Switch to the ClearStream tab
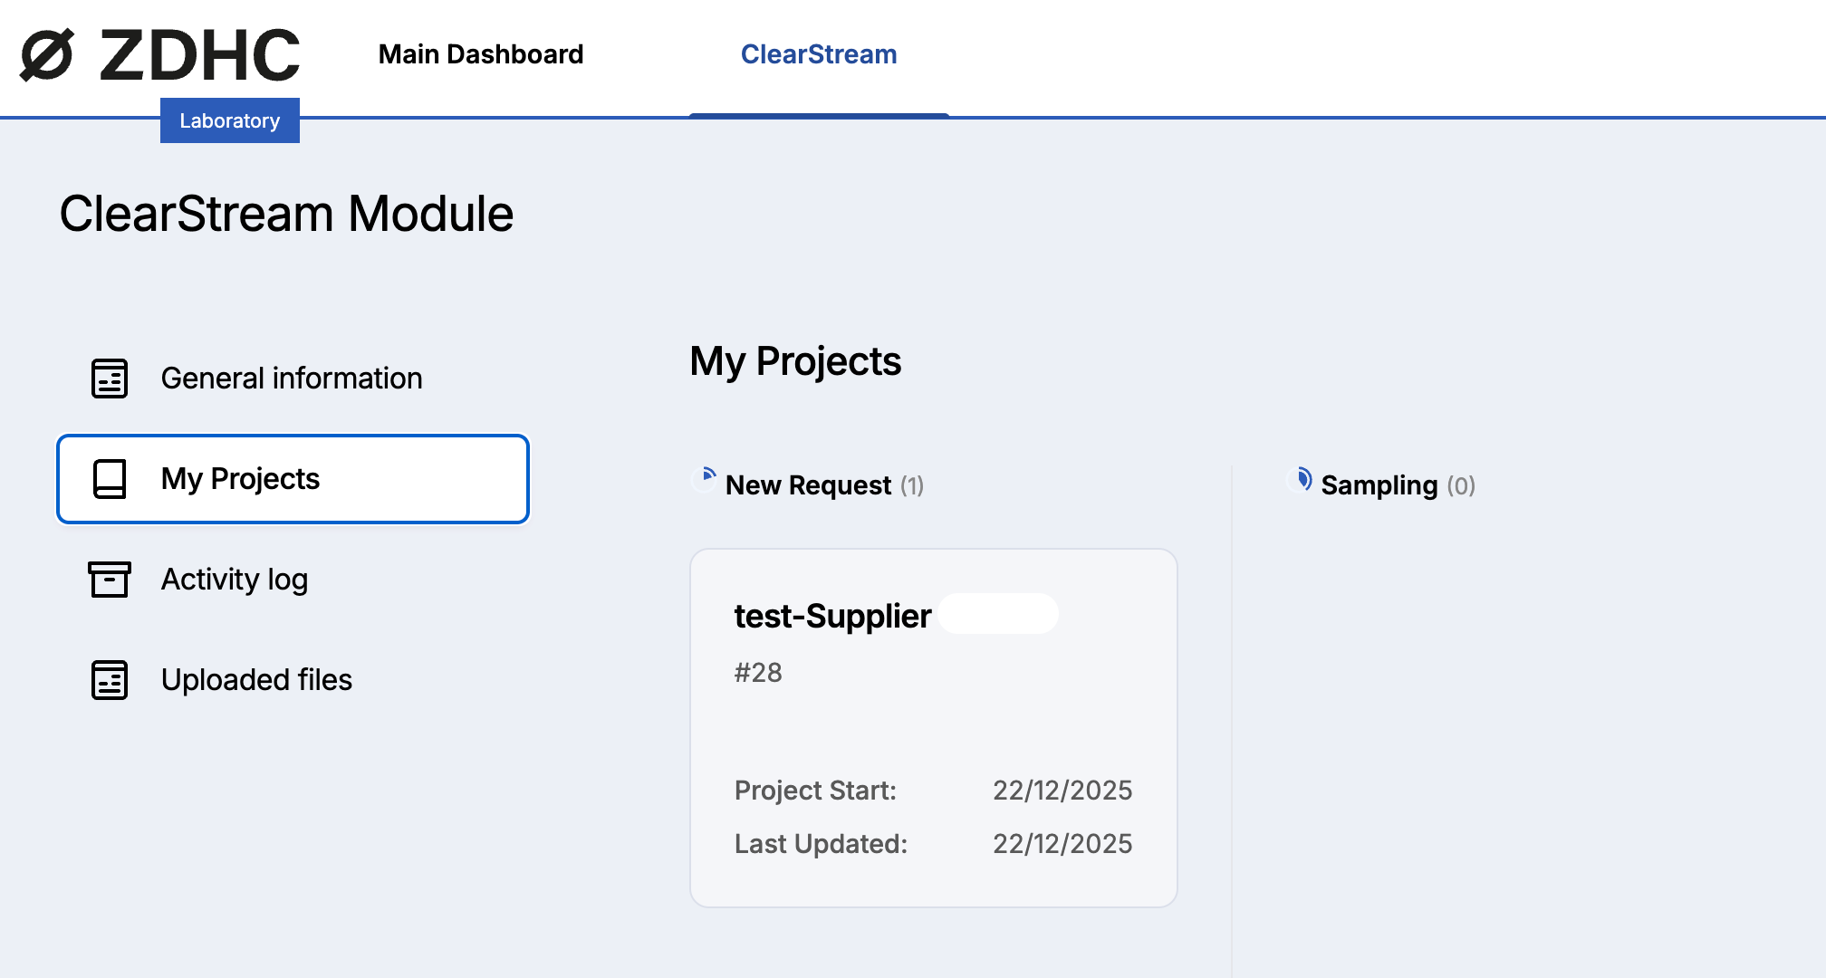This screenshot has width=1826, height=978. pos(819,54)
